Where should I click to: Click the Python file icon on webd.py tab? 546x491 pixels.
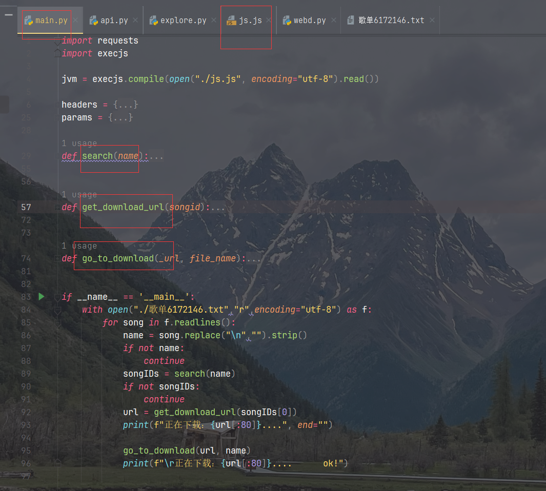pos(287,21)
